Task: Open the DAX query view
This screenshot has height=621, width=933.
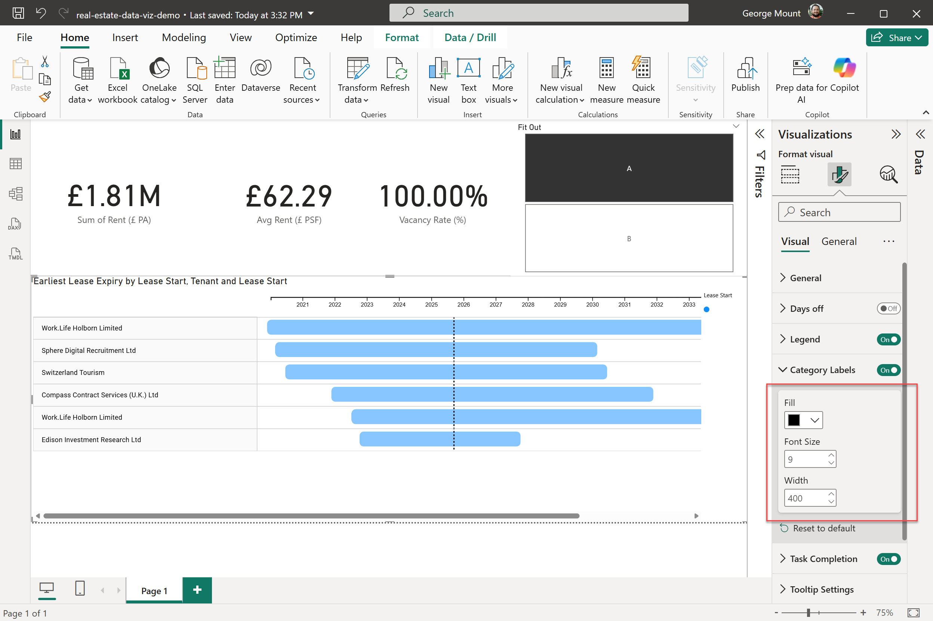Action: coord(15,224)
